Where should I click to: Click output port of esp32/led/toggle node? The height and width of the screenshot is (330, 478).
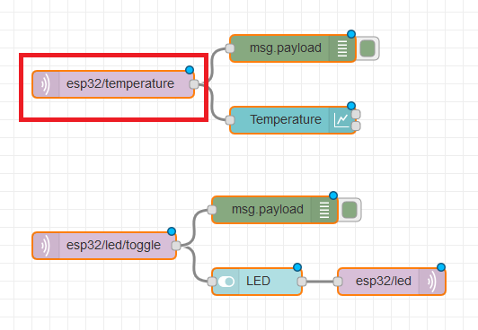click(x=176, y=246)
